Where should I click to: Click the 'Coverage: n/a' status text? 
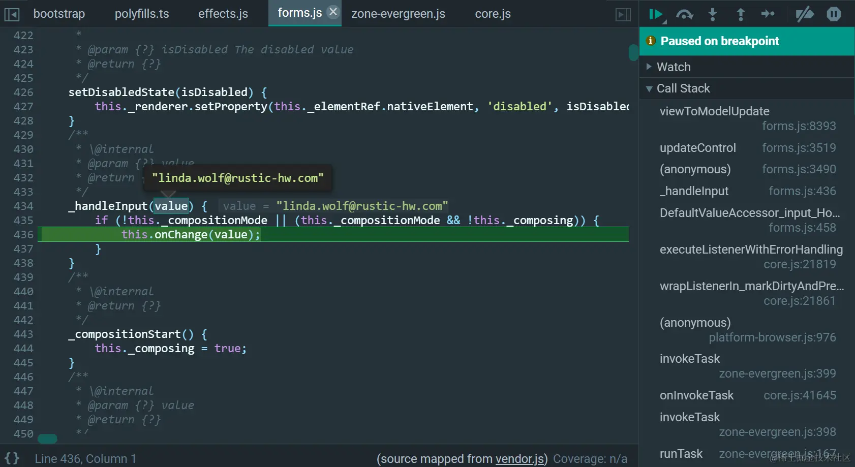pos(590,459)
